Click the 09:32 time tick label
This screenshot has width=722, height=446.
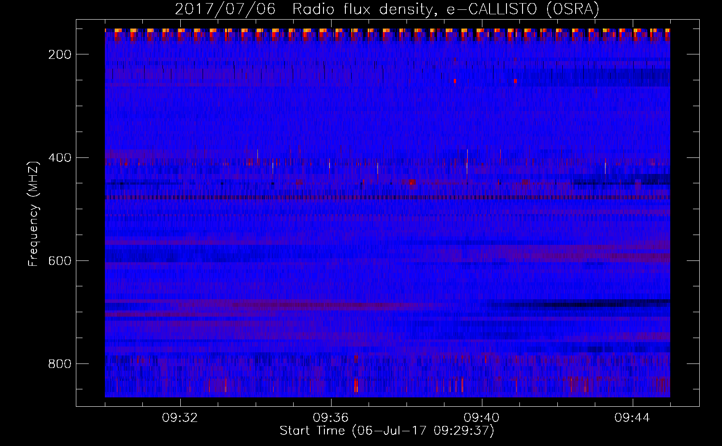pos(180,418)
